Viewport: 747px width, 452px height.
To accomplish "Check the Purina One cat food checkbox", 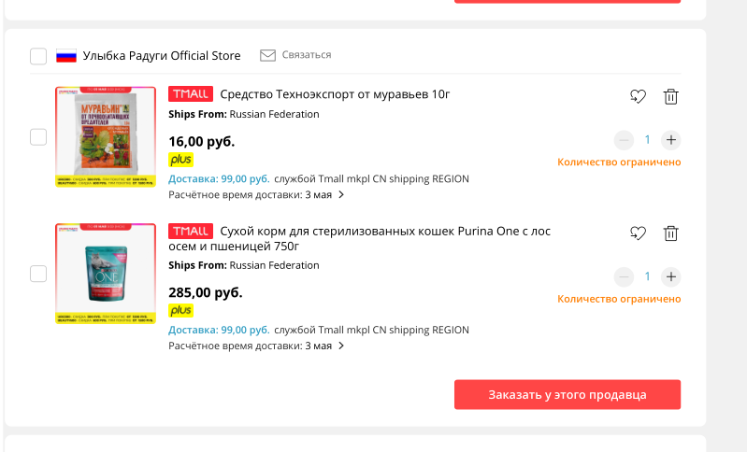I will 38,274.
